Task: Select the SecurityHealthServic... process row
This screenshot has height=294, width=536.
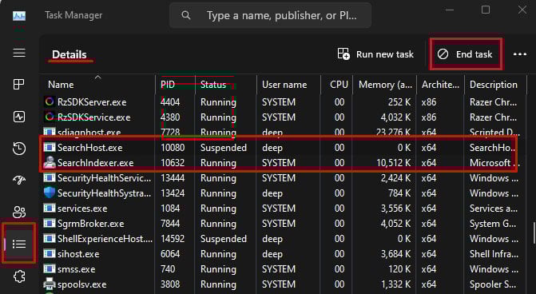Action: click(283, 178)
